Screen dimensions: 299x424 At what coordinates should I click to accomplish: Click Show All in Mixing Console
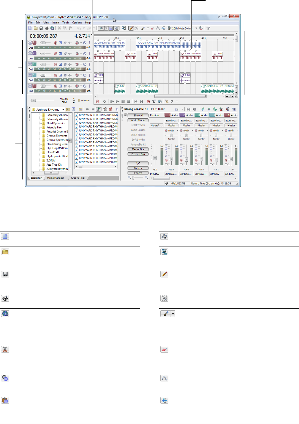click(138, 115)
